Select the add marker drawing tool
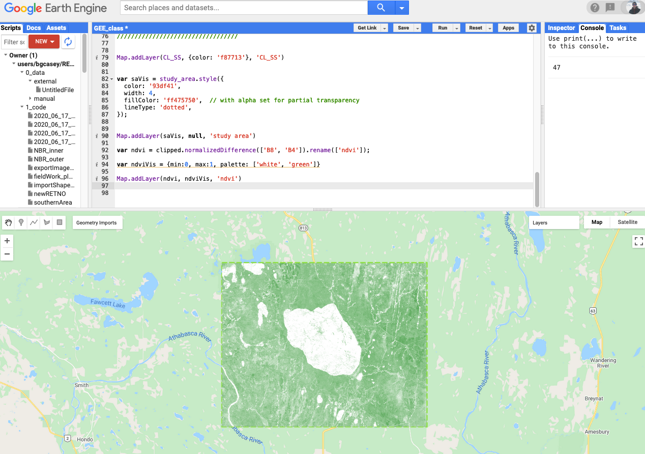 click(x=21, y=222)
